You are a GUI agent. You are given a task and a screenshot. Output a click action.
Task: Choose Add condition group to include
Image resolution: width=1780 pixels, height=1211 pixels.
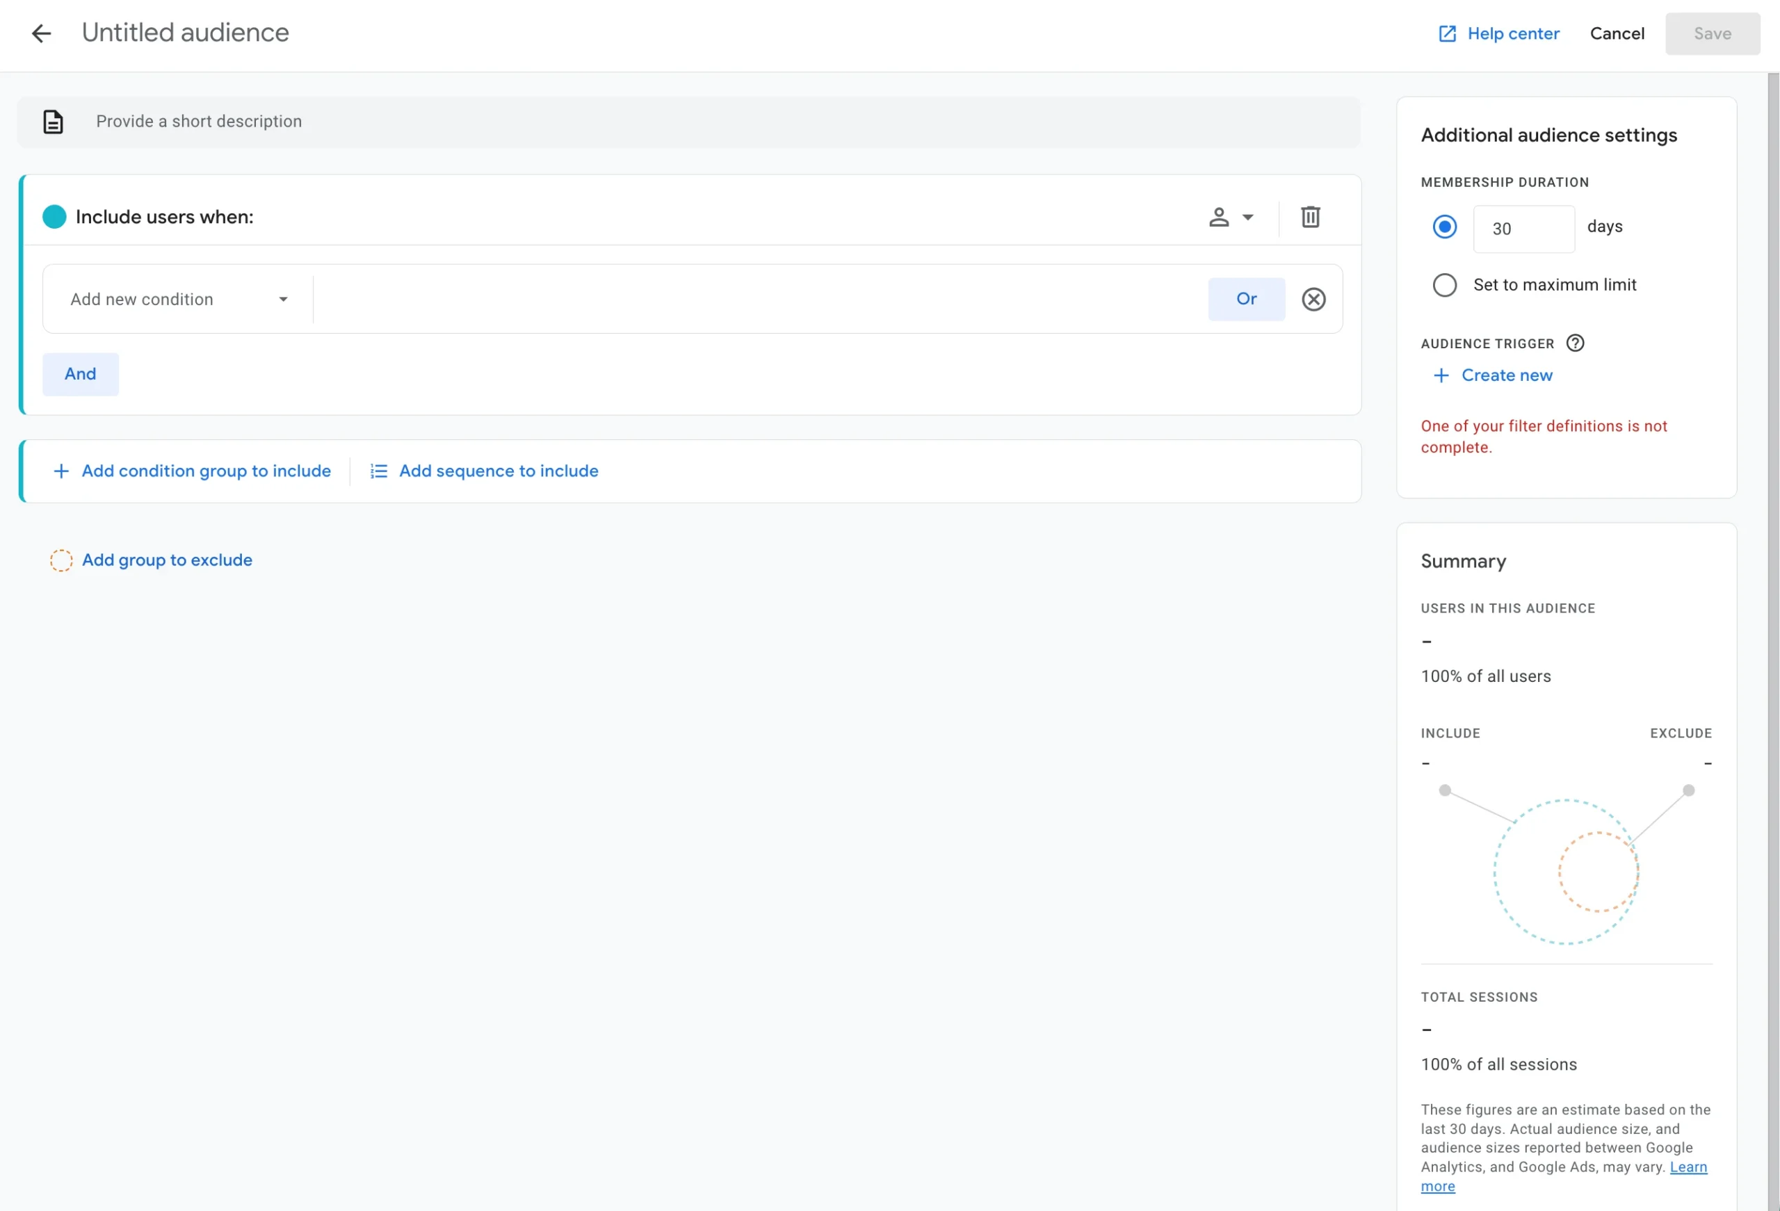coord(206,471)
